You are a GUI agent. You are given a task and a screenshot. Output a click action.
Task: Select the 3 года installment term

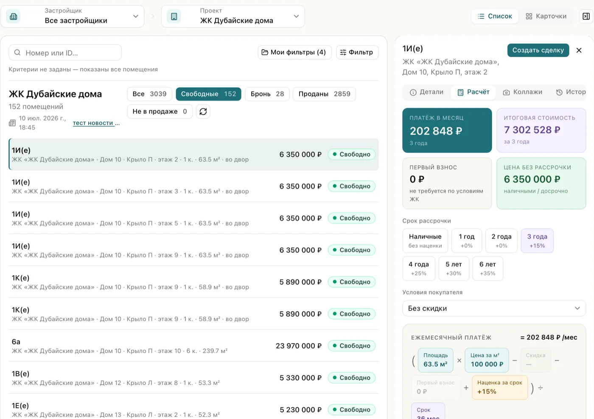[x=537, y=241]
